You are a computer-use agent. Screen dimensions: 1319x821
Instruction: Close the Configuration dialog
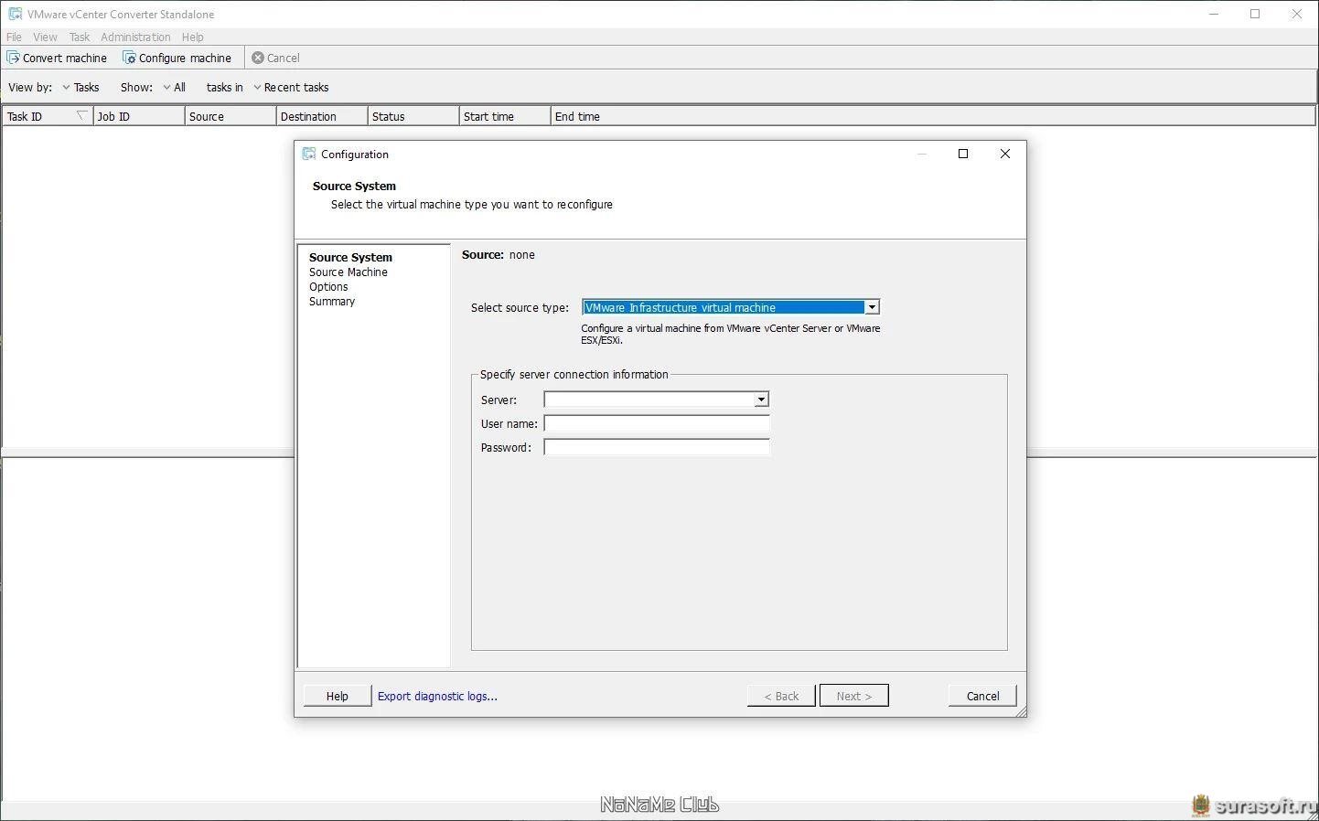[x=1004, y=154]
